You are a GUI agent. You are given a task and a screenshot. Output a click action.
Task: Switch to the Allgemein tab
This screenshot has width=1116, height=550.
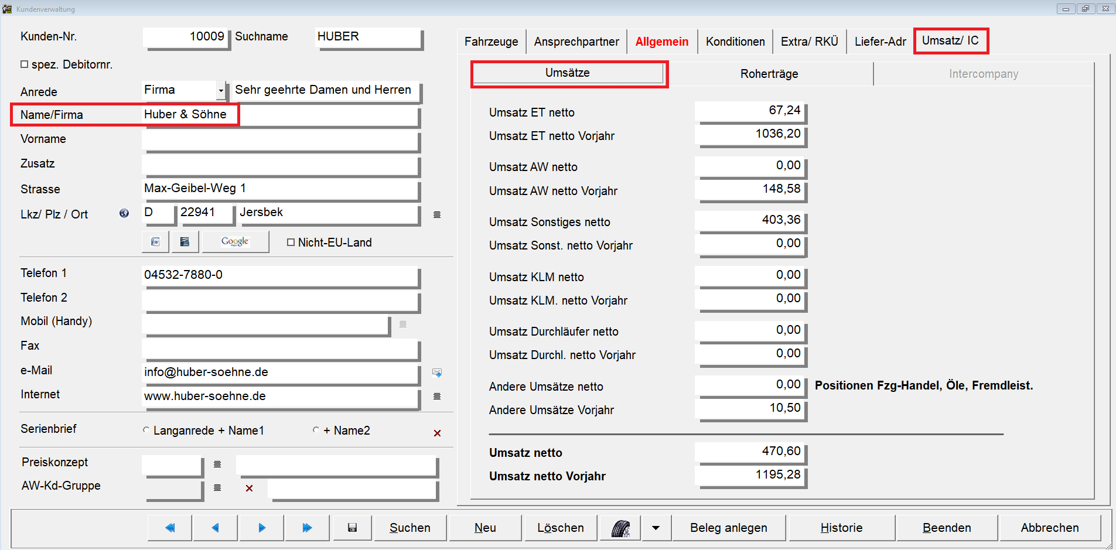pos(662,42)
